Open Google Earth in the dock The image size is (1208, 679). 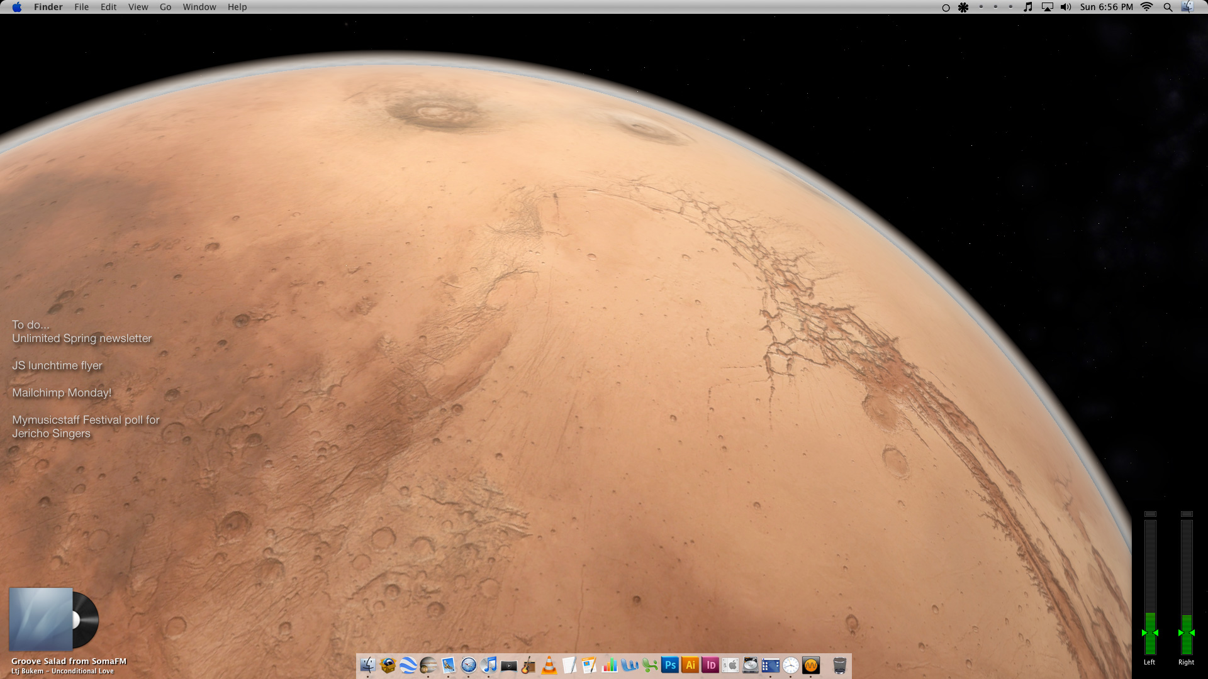click(x=408, y=665)
